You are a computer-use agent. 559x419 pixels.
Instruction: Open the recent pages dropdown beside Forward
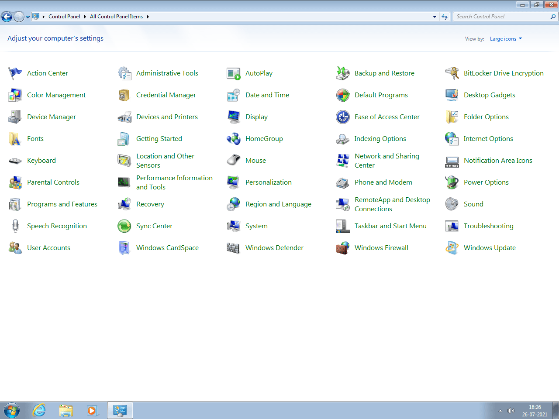pos(28,17)
